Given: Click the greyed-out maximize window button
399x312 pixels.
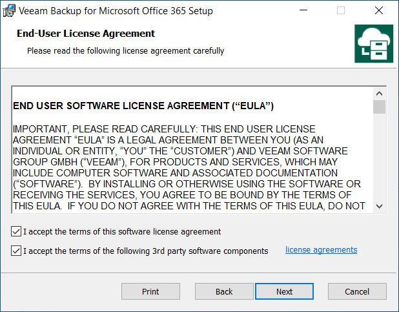Looking at the screenshot, I should click(341, 11).
